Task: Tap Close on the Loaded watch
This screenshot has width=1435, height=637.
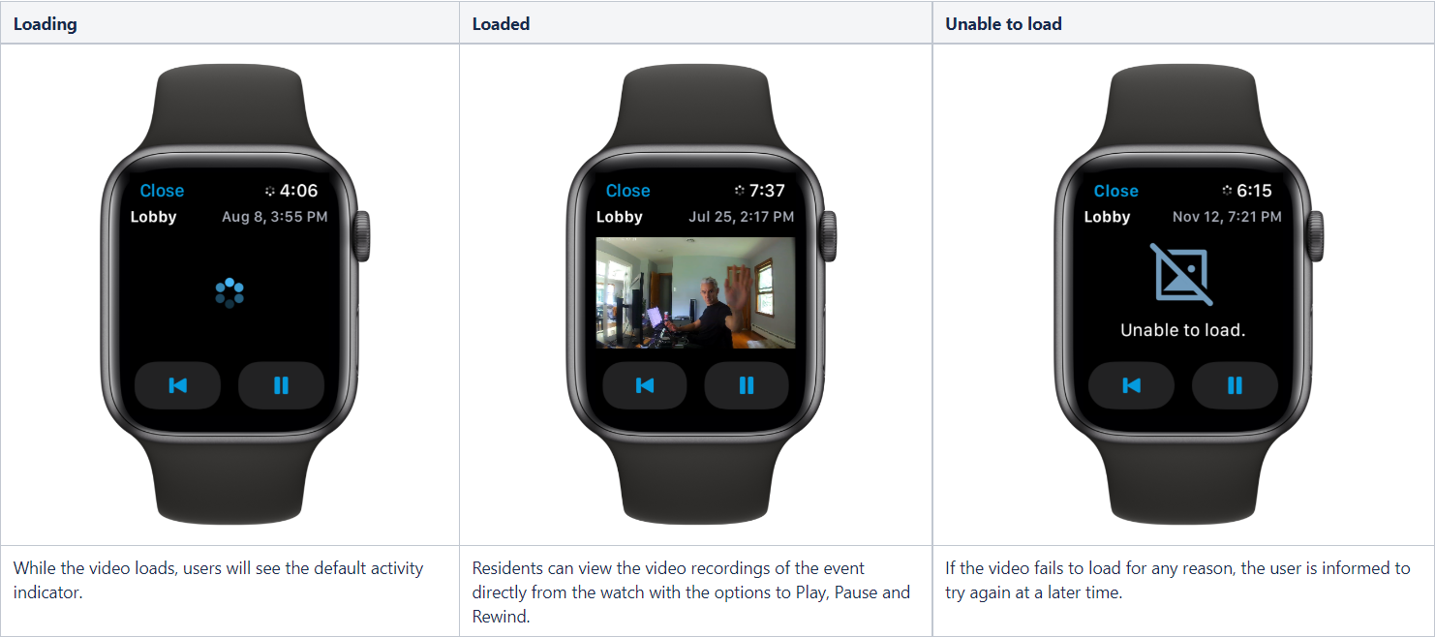Action: click(627, 191)
